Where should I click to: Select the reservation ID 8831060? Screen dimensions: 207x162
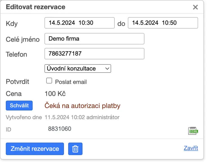(60, 129)
